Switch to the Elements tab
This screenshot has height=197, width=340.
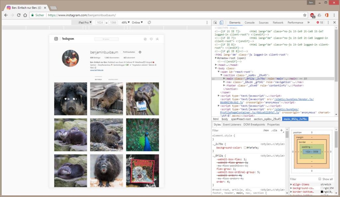tap(235, 23)
